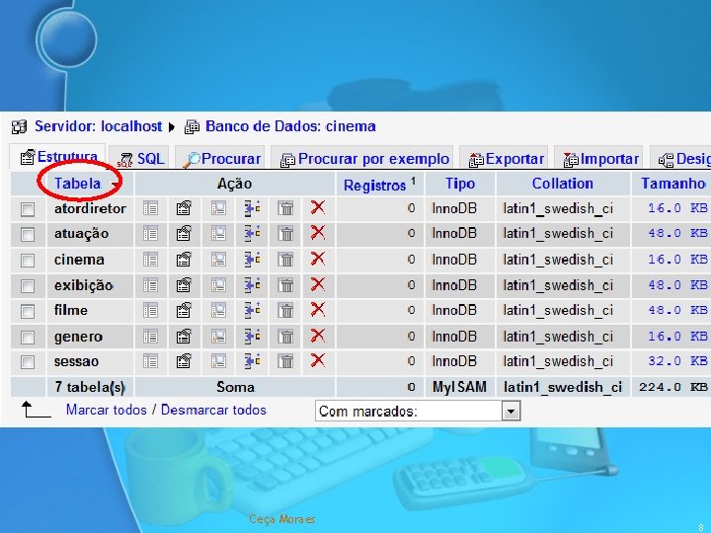Drop filme table with red X
This screenshot has height=533, width=711.
pyautogui.click(x=318, y=310)
